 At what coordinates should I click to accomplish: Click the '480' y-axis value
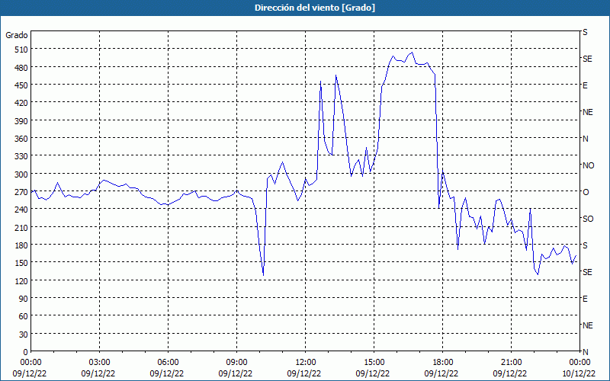[x=22, y=68]
